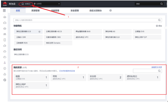Click the location pin icon before 北京四
Screen dimensions: 168x104
coord(35,4)
